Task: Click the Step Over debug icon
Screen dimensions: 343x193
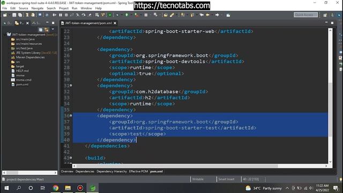Action: pos(84,15)
